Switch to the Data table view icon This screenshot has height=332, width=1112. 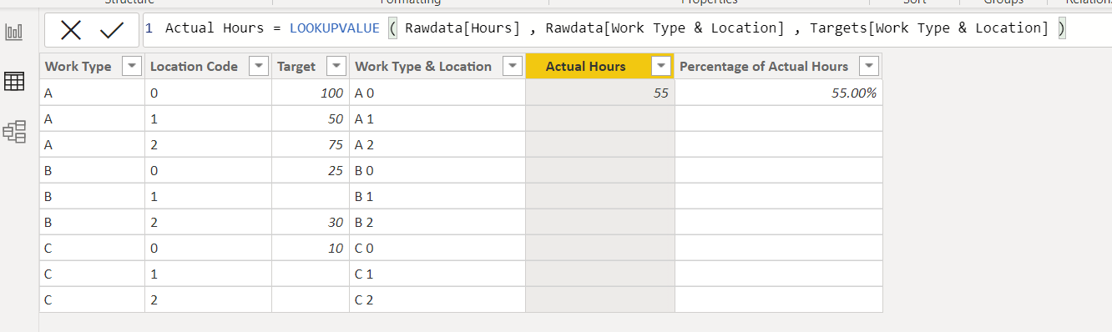[14, 82]
